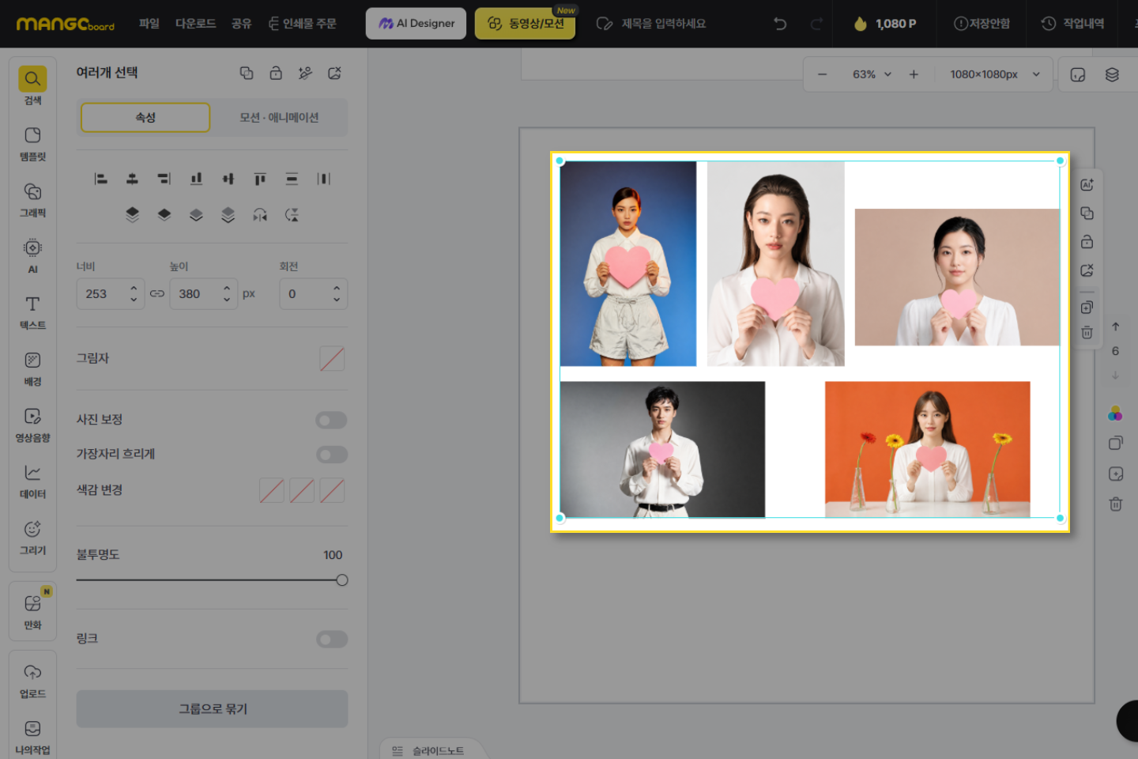Open the 그래픽 graphics panel
Image resolution: width=1138 pixels, height=759 pixels.
click(32, 199)
